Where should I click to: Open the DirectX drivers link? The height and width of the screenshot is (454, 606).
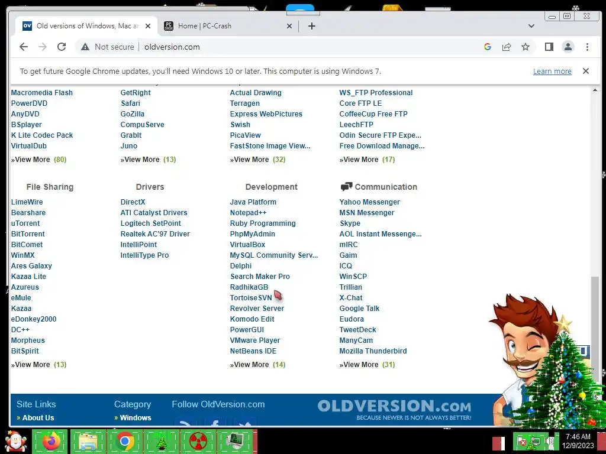coord(133,202)
